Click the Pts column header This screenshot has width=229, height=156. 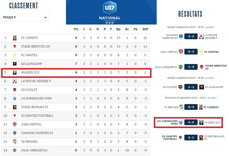76,29
